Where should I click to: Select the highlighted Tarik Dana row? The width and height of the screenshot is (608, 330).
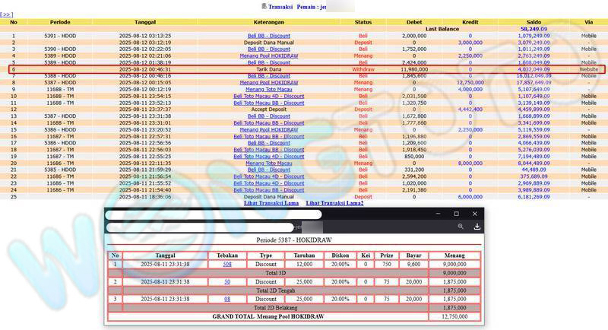pyautogui.click(x=304, y=69)
